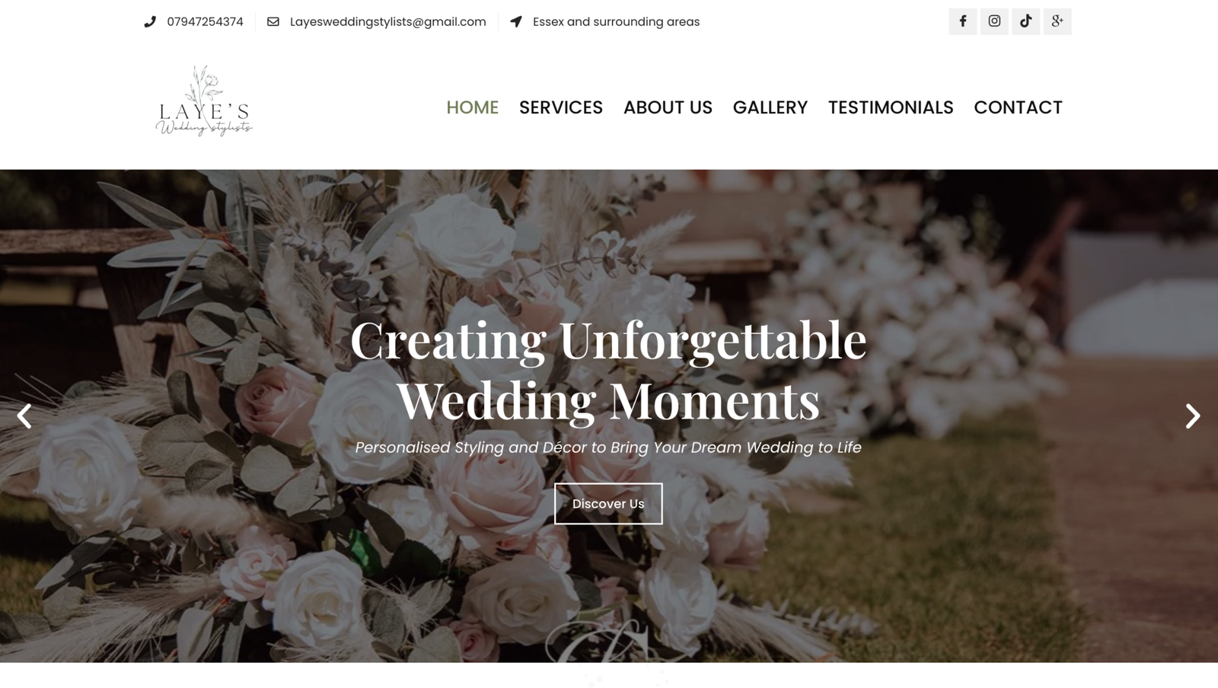Open the Home menu item
The image size is (1218, 688).
(472, 107)
